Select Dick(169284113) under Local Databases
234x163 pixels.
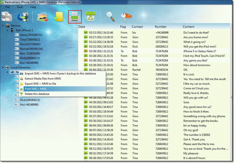coord(30,100)
